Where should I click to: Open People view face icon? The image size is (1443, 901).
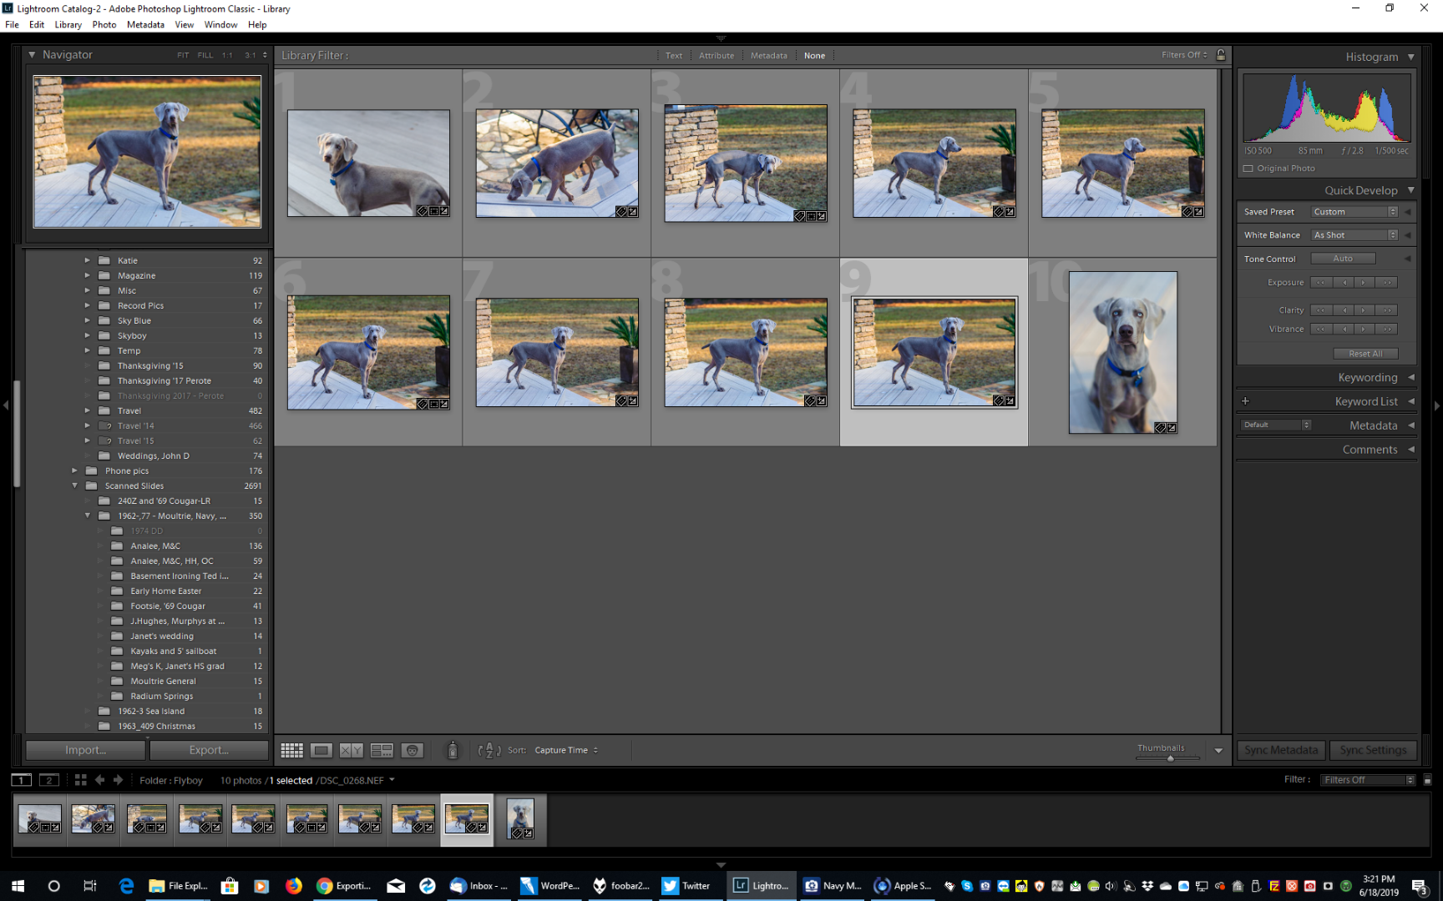(412, 750)
